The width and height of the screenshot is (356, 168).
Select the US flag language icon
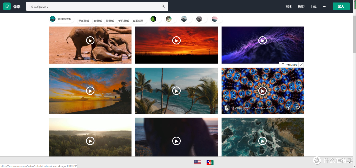point(197,162)
